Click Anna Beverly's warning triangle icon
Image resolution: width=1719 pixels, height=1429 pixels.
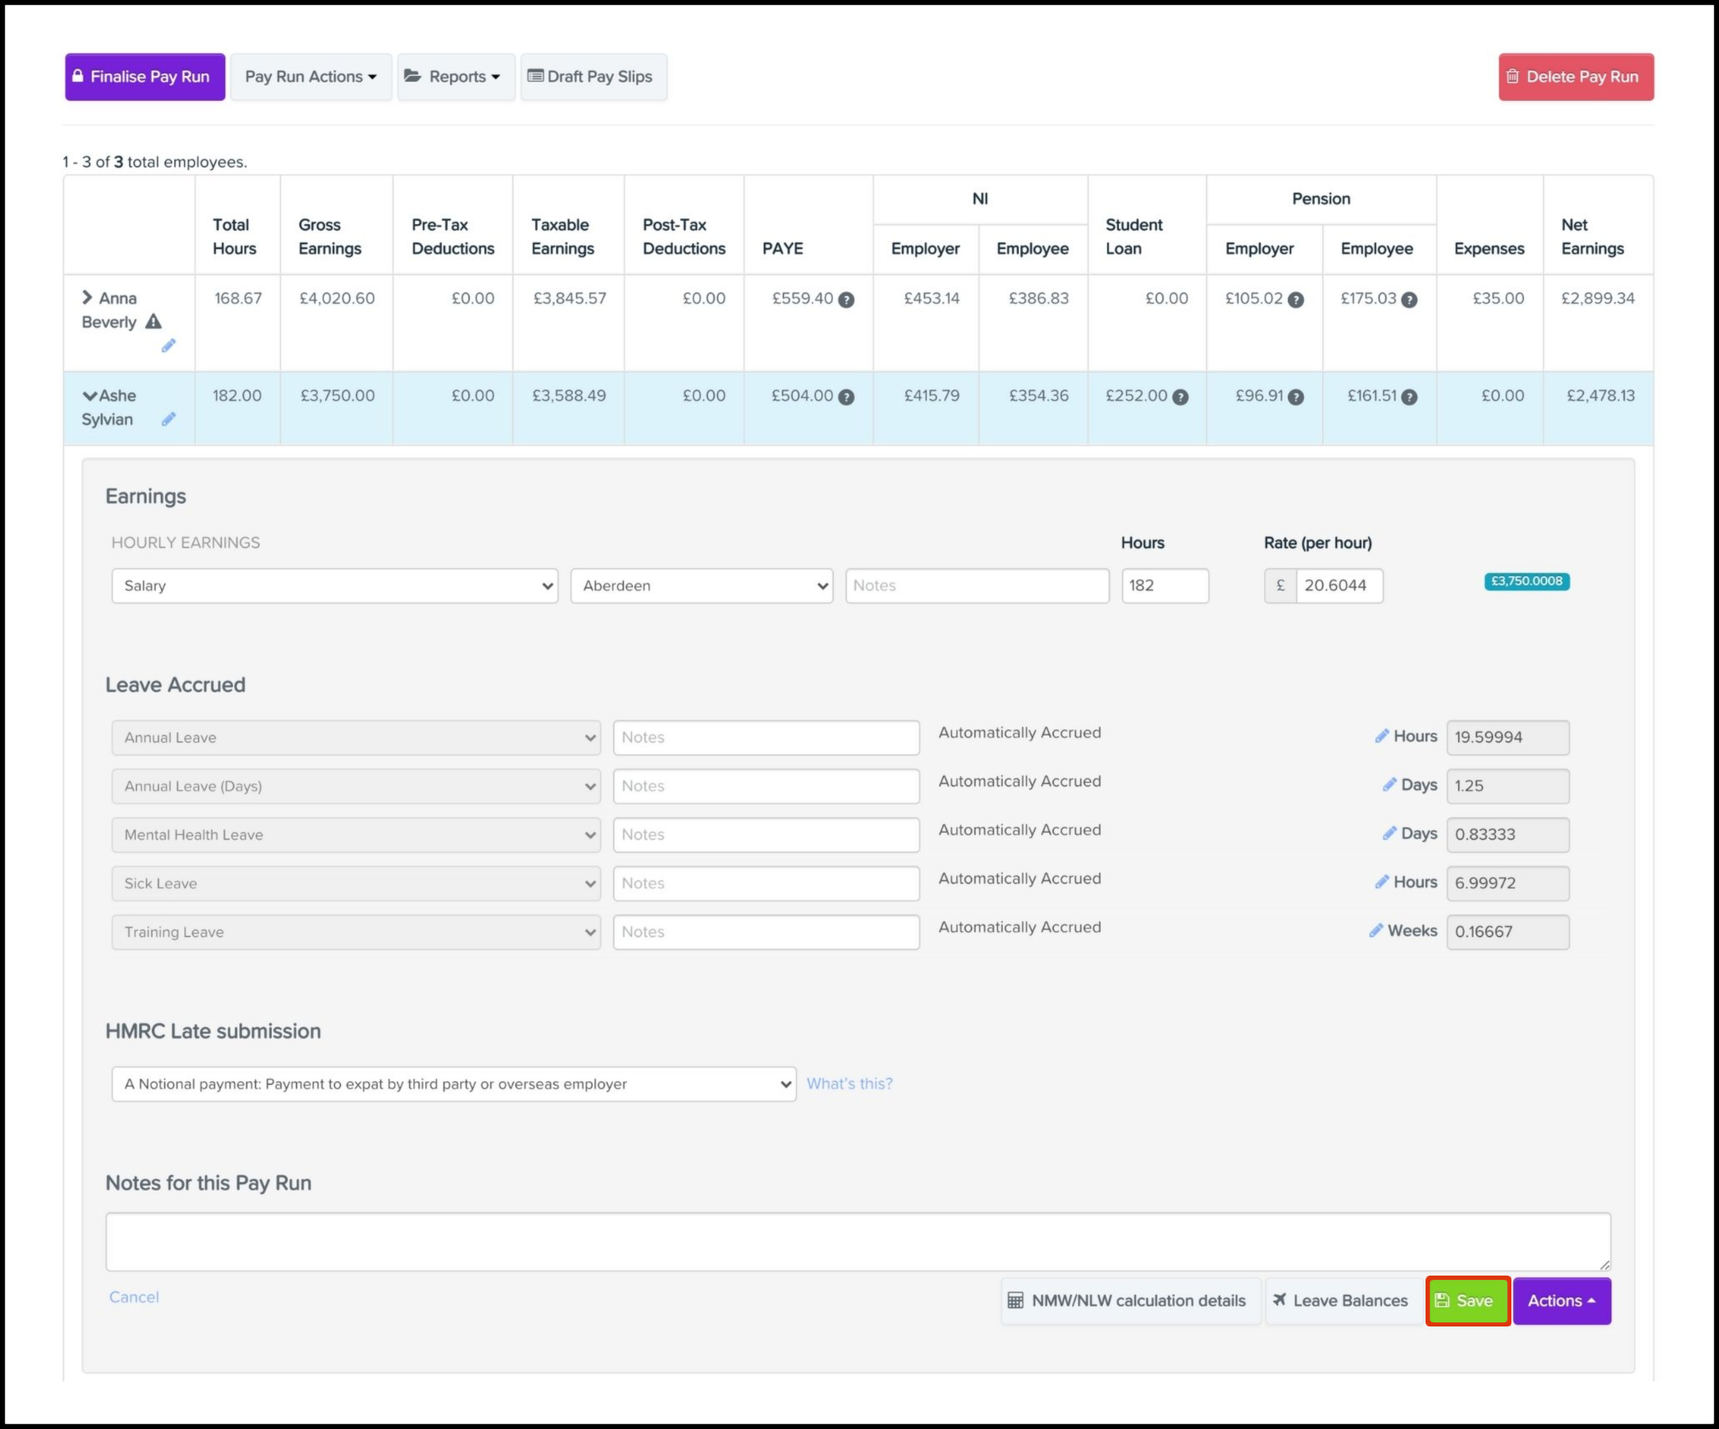[x=153, y=321]
